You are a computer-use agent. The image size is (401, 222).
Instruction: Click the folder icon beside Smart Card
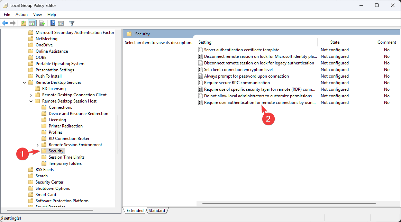click(x=31, y=195)
